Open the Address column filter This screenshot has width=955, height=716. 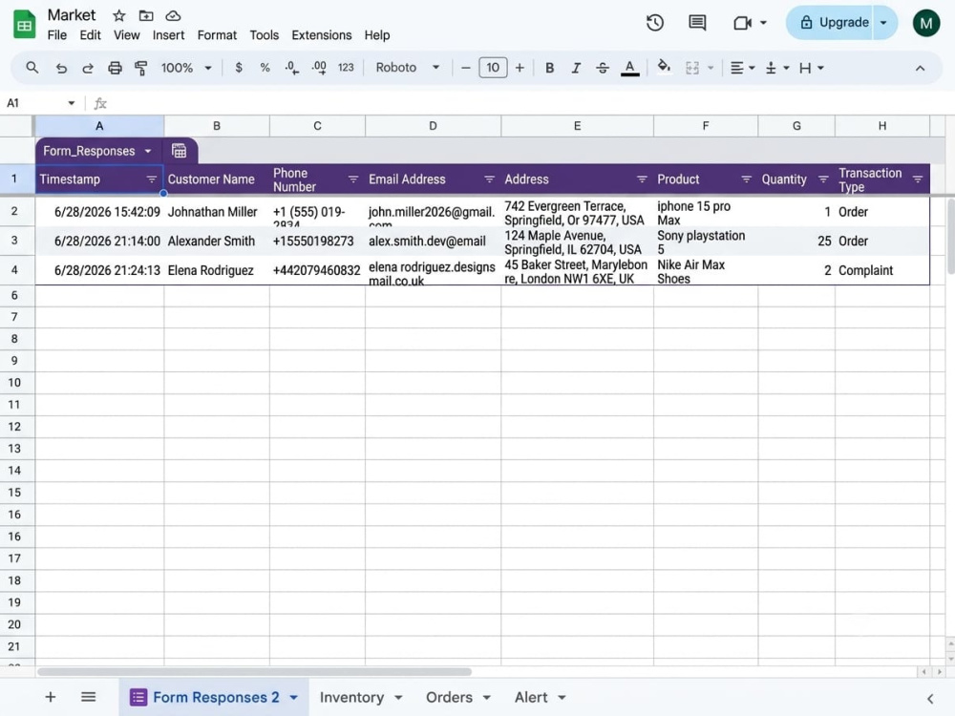(x=642, y=179)
